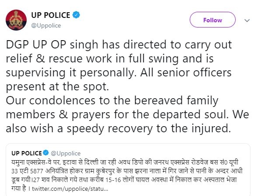Viewport: 254px width, 196px height.
Task: Click the Hindi line starting 'यमुना एक्सप्रेस-वे पर'
Action: pos(125,162)
